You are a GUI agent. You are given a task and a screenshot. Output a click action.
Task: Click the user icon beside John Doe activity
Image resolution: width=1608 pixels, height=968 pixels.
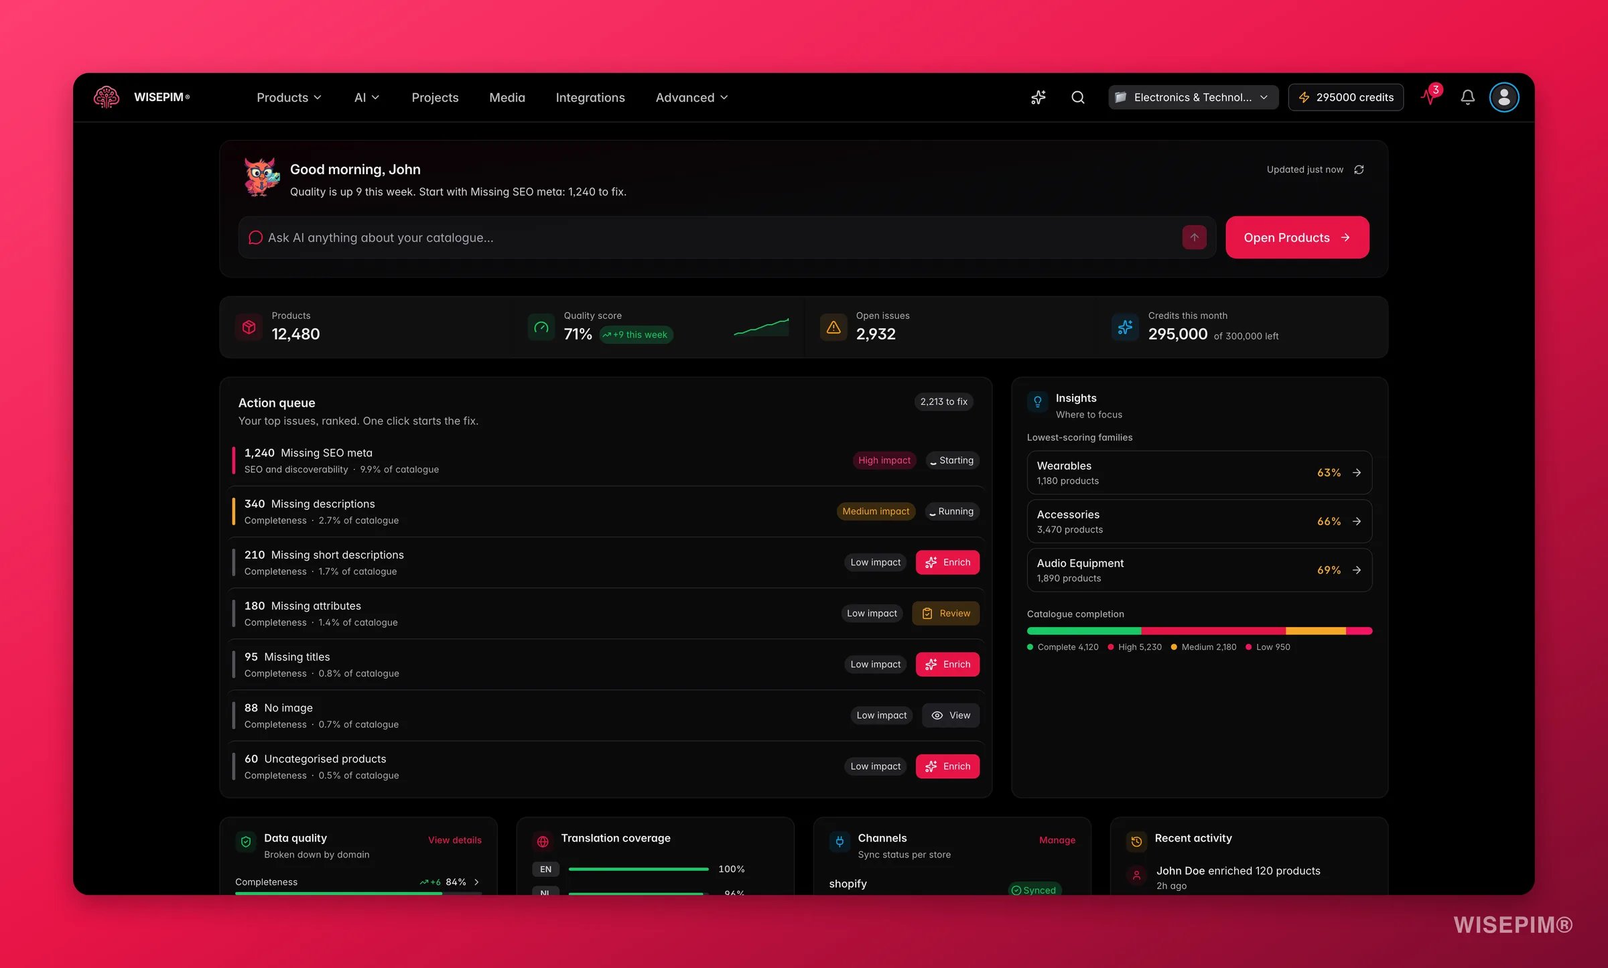[x=1136, y=876]
